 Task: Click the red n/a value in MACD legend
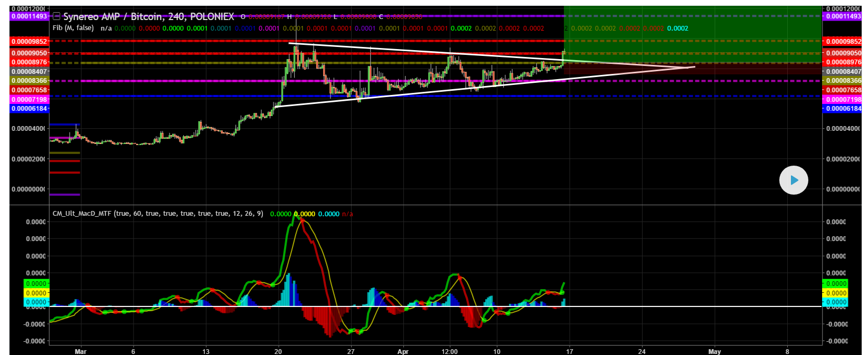[347, 214]
